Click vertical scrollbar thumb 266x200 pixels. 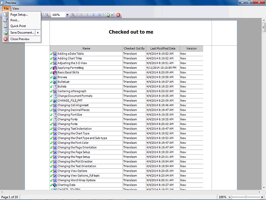[264, 27]
